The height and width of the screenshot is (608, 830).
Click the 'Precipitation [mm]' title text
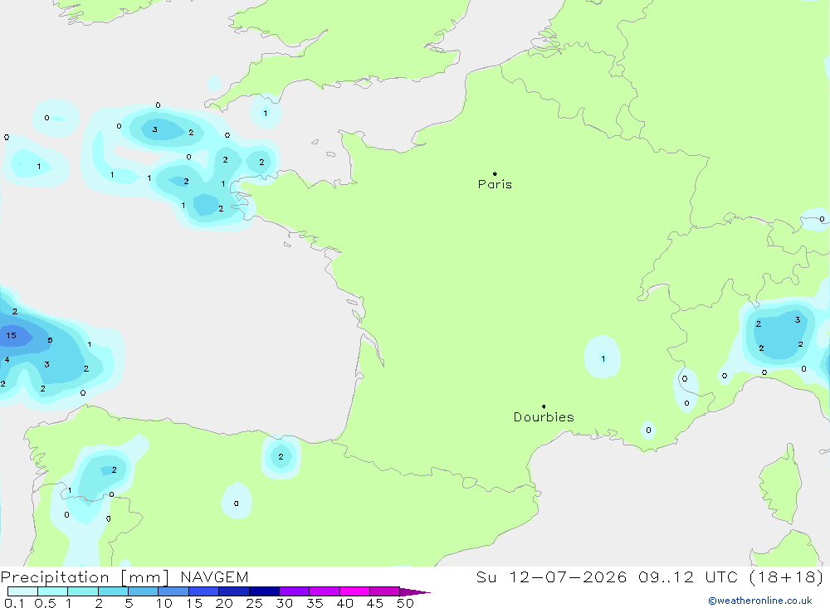pyautogui.click(x=85, y=576)
